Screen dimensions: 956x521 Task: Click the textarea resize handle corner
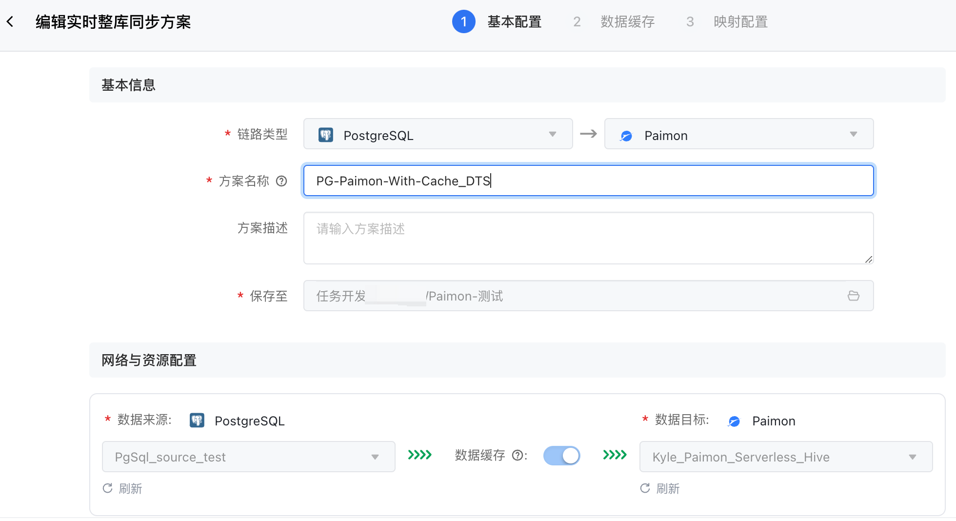click(869, 260)
